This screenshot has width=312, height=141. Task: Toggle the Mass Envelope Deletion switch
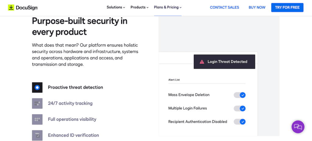point(239,95)
